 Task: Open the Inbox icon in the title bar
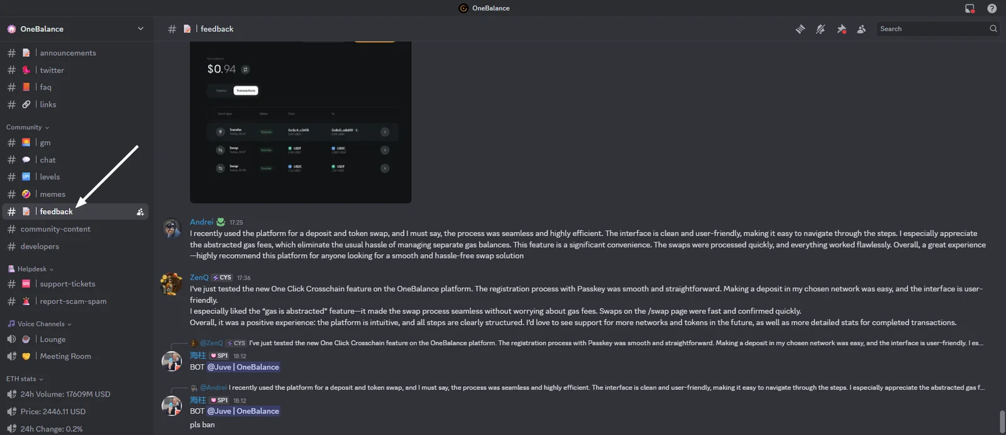(970, 8)
